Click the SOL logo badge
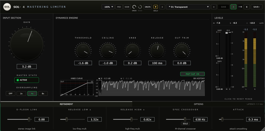Viewport: 265px width, 131px height. [x=7, y=7]
